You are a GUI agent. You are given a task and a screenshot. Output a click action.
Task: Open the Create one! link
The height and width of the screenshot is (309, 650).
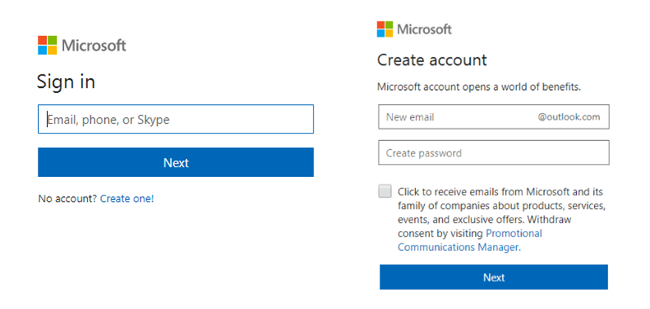coord(127,199)
